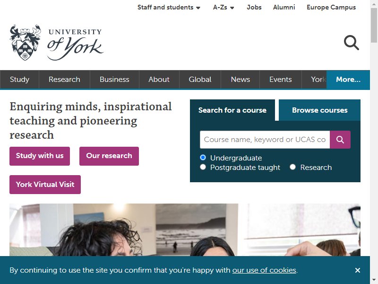The height and width of the screenshot is (284, 378).
Task: Open the A-Zs dropdown menu
Action: (223, 7)
